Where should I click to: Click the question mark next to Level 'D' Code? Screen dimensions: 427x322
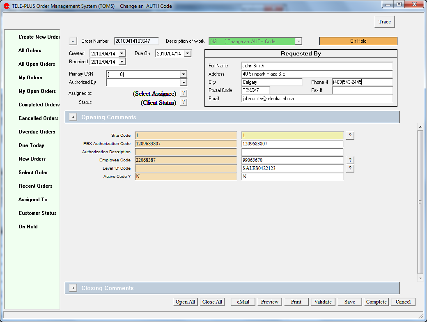350,168
